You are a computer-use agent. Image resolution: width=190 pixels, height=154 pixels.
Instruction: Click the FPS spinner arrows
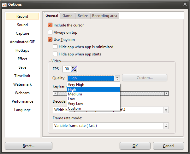pyautogui.click(x=74, y=69)
